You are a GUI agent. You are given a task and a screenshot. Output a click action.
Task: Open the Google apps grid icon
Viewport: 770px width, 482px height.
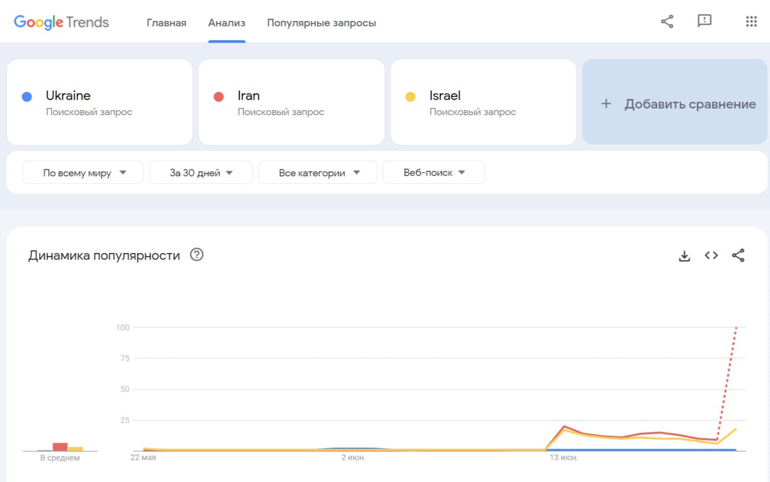751,21
